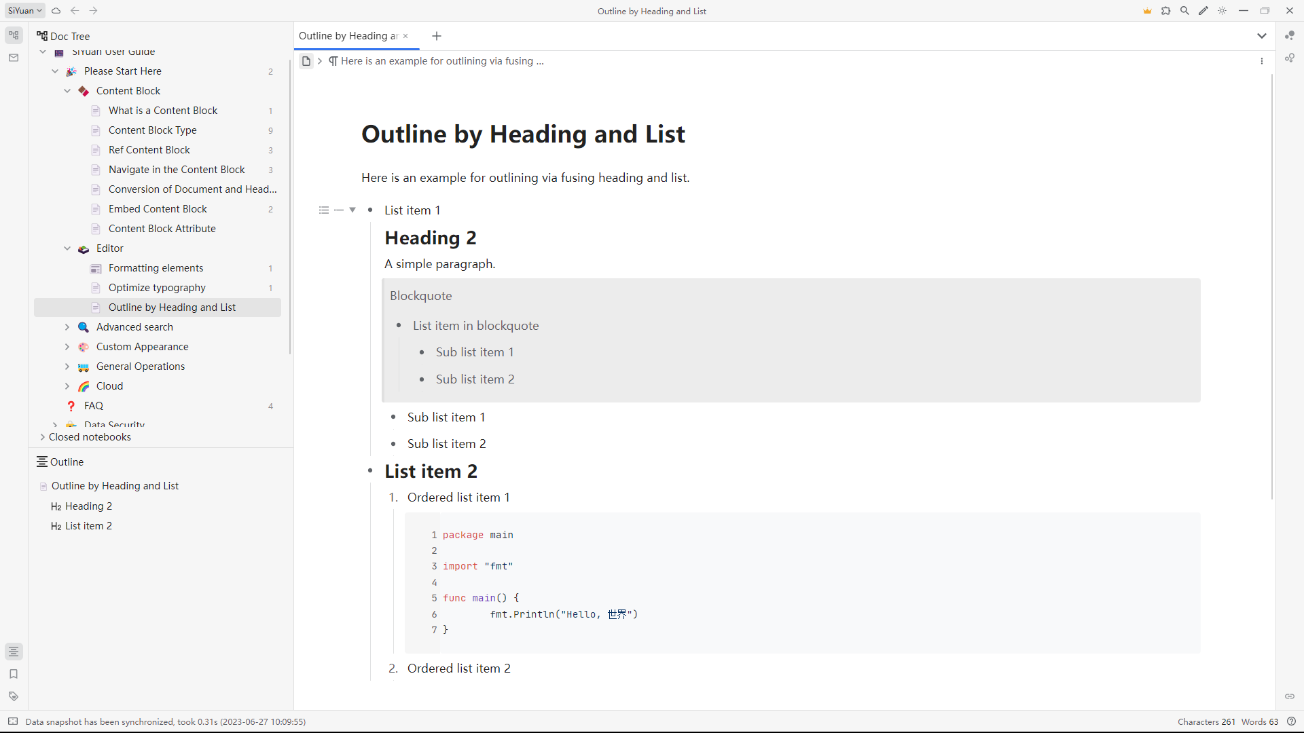Open the SiYuan main menu dropdown
The width and height of the screenshot is (1304, 733).
[25, 11]
